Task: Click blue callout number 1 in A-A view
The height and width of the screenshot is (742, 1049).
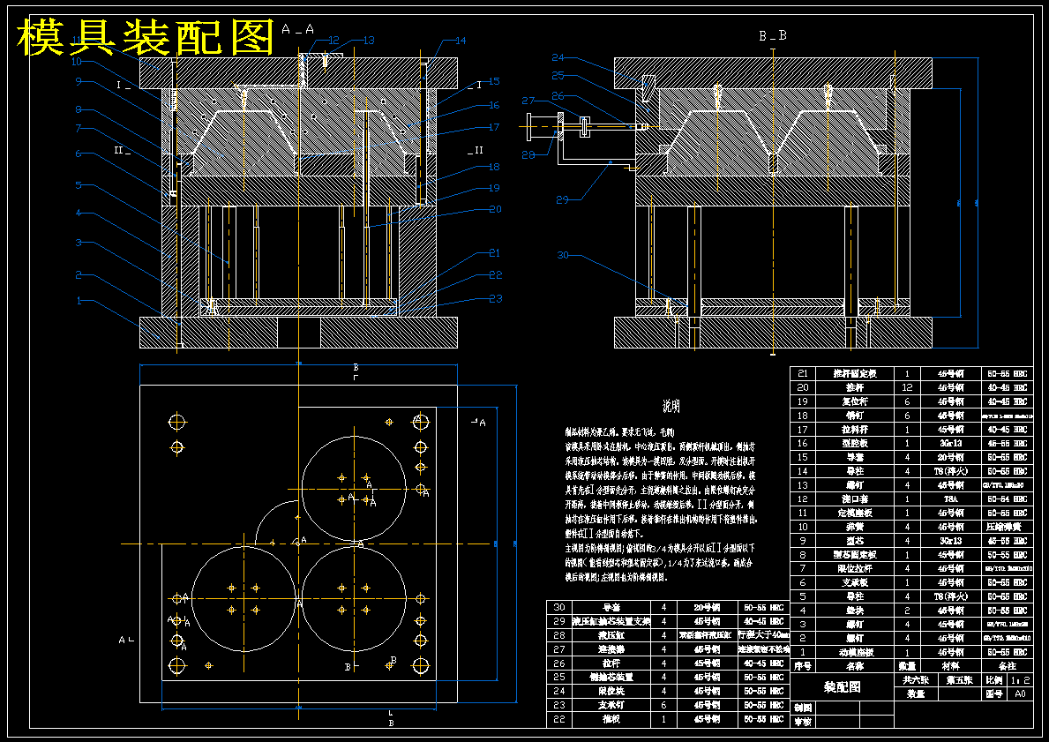Action: (x=79, y=301)
